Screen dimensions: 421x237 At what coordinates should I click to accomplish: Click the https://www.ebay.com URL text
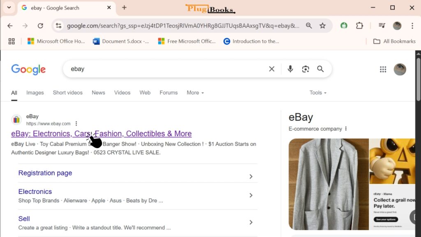49,123
